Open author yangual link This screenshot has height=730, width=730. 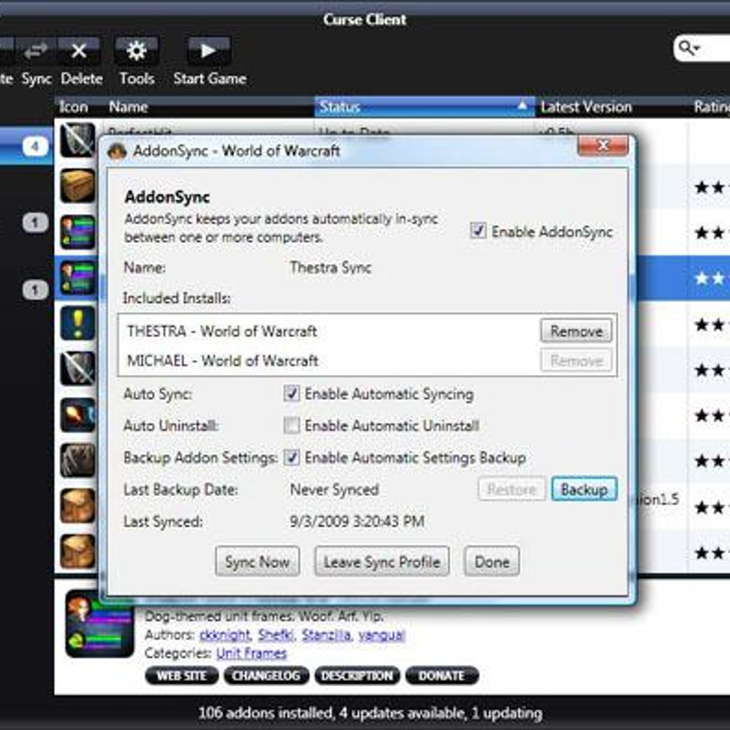(381, 635)
